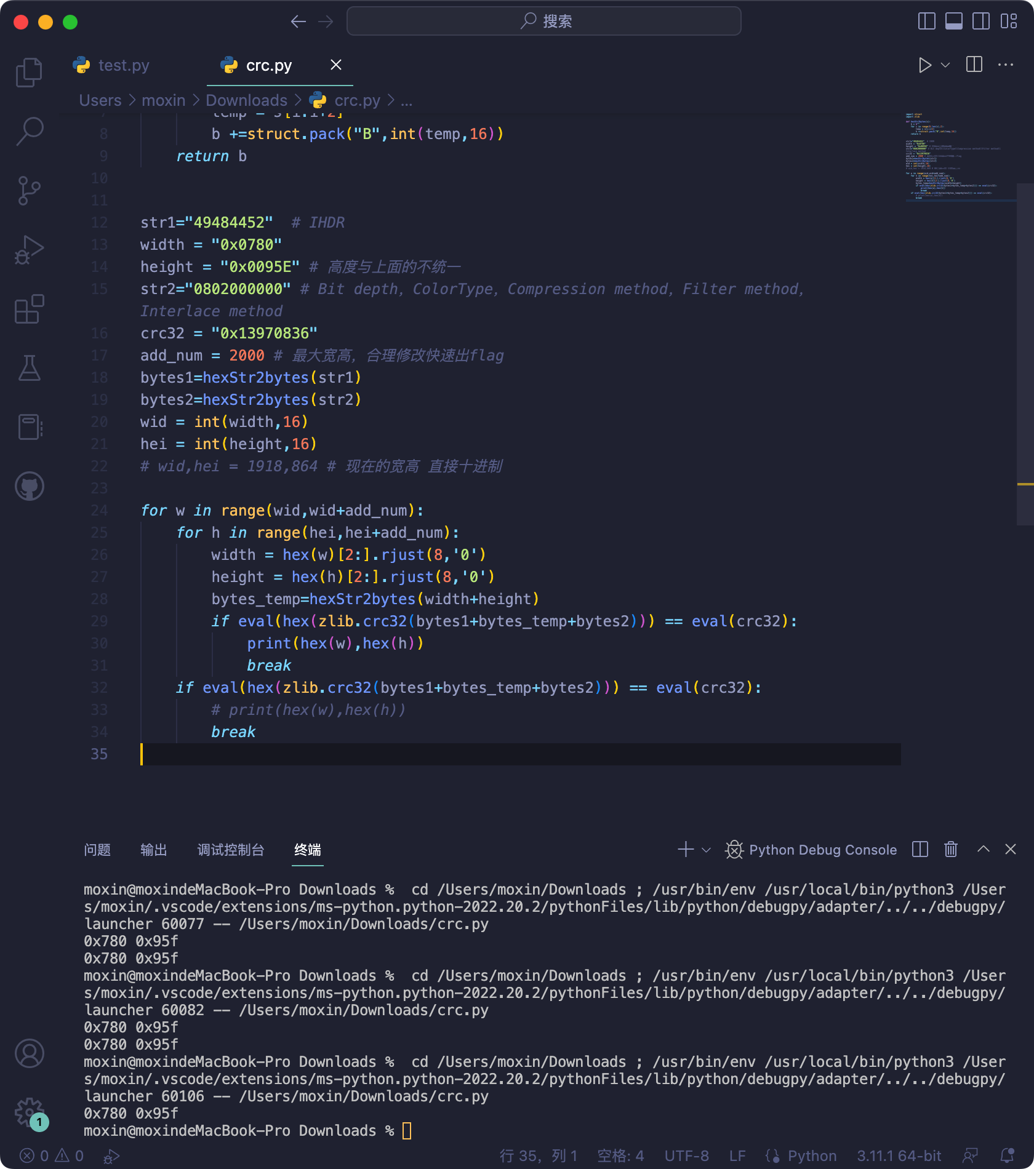Open the Source Control view
Viewport: 1034px width, 1169px height.
(29, 191)
